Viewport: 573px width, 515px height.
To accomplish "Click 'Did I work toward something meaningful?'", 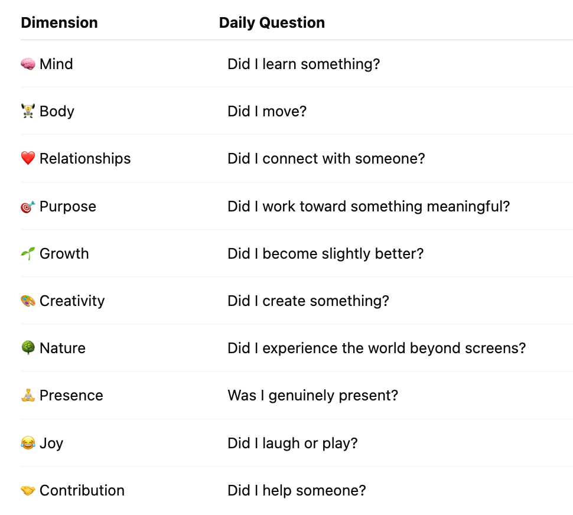I will (369, 206).
